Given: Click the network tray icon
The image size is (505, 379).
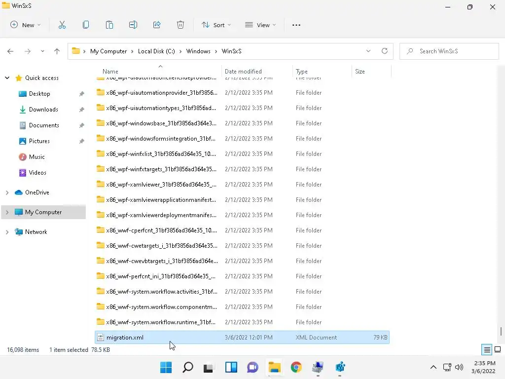Looking at the screenshot, I should point(447,367).
